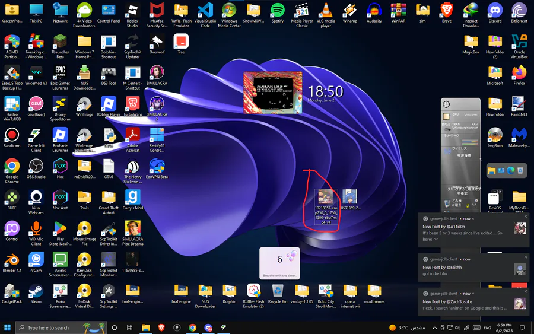This screenshot has width=534, height=334.
Task: Open the Dolphin folder near the bottom
Action: coord(229,294)
